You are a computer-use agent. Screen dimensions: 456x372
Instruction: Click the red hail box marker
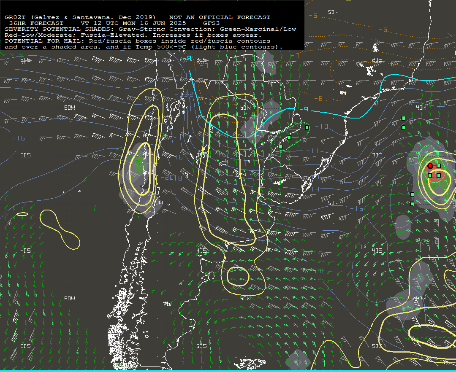click(430, 166)
